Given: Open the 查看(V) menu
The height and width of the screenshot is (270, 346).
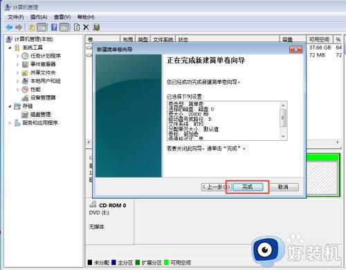Looking at the screenshot, I should [62, 17].
